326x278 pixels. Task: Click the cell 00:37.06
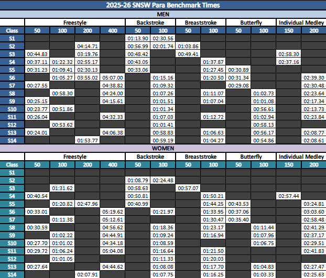[x=238, y=212]
